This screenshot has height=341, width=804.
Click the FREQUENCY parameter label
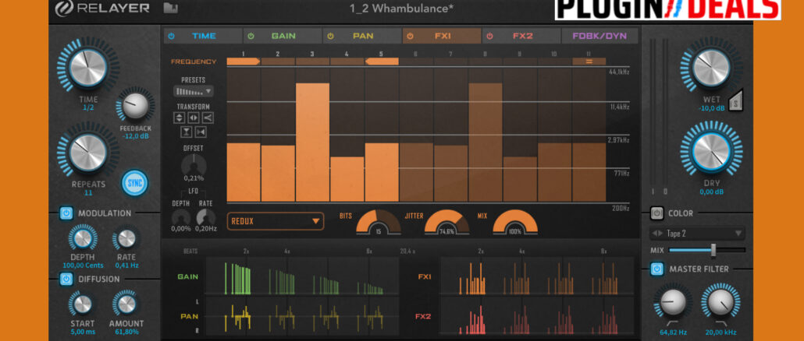pyautogui.click(x=194, y=62)
